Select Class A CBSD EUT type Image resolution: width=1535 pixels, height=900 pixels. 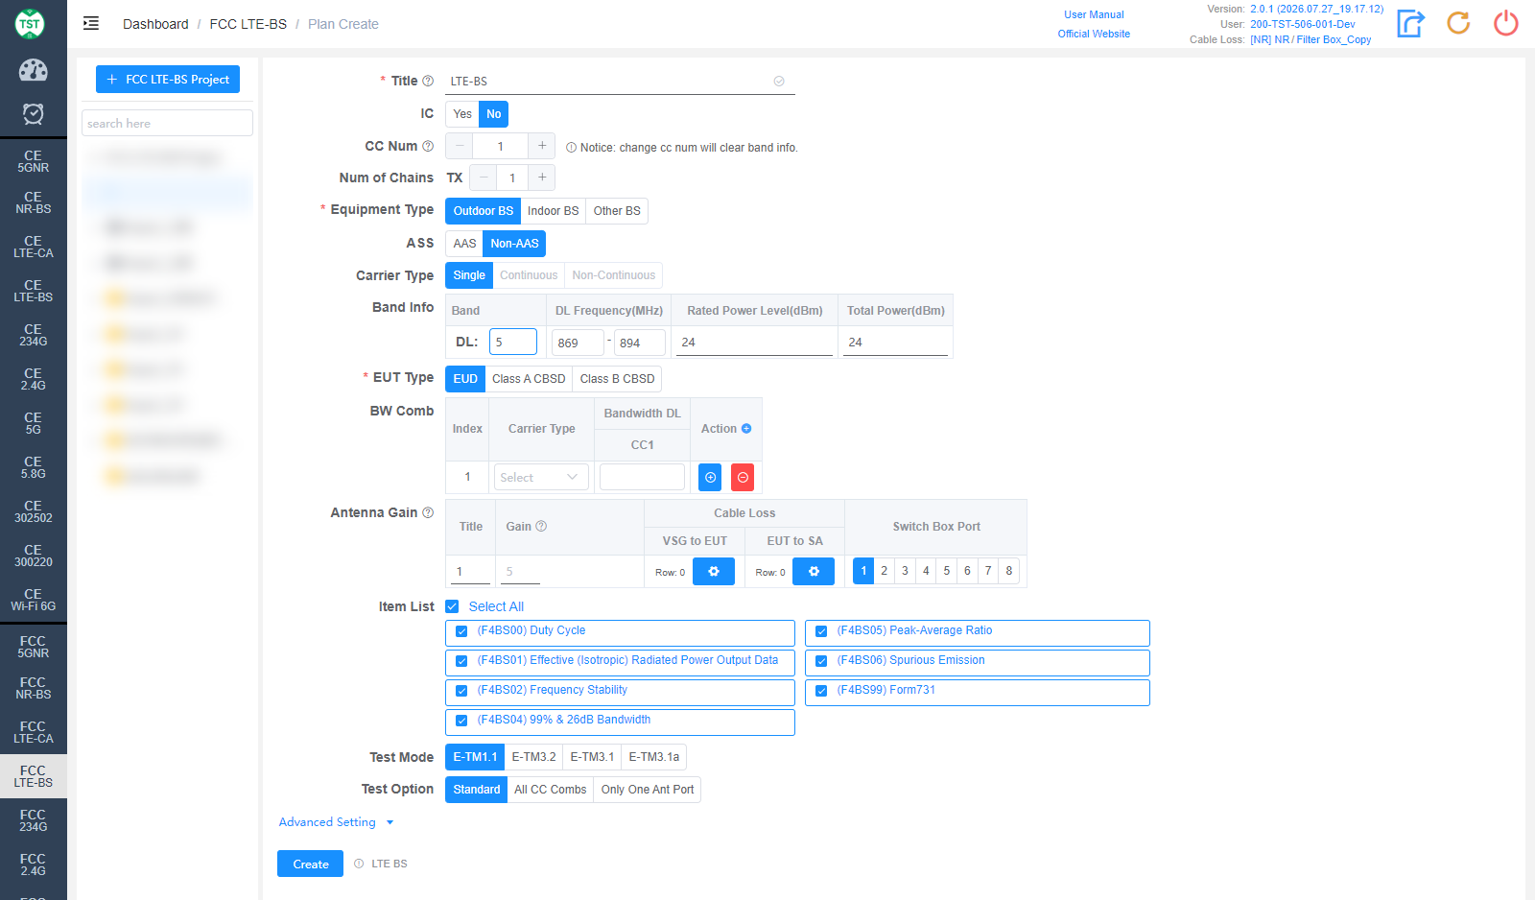pyautogui.click(x=529, y=379)
